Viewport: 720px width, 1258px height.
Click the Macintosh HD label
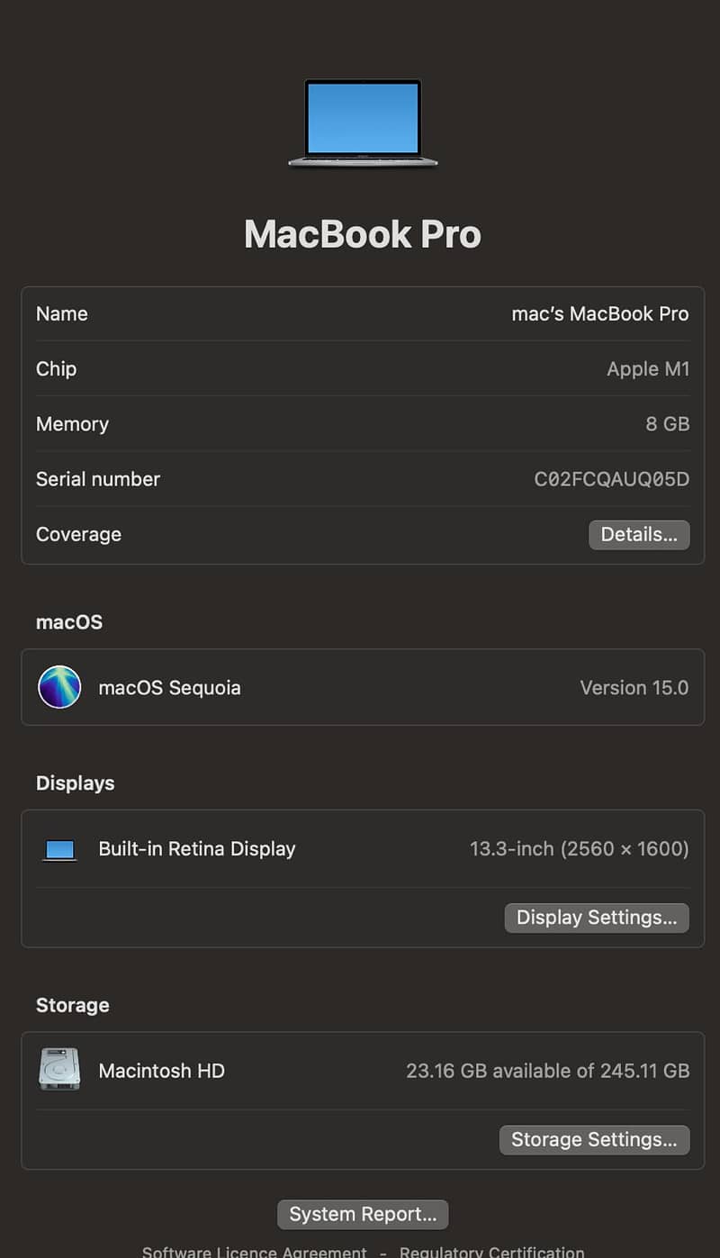pyautogui.click(x=161, y=1071)
